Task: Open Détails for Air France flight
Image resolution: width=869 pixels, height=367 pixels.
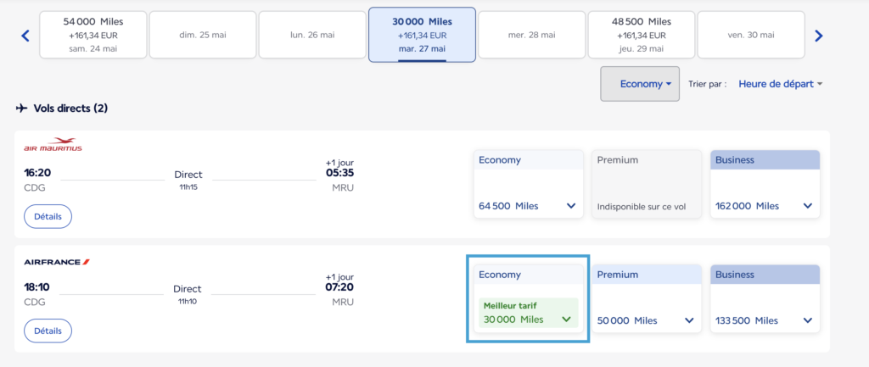Action: tap(48, 331)
